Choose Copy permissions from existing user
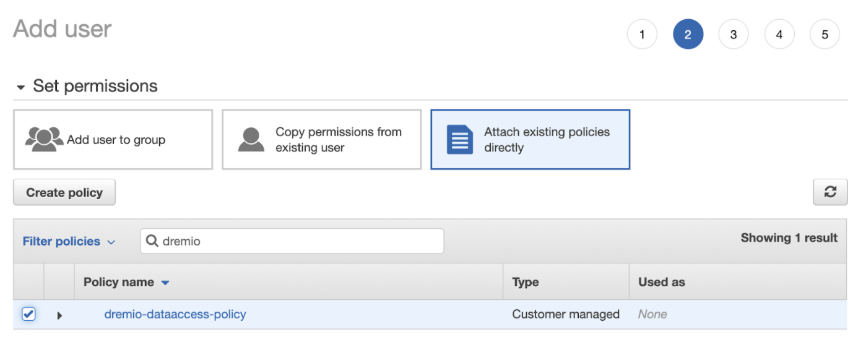This screenshot has width=858, height=340. [x=321, y=140]
